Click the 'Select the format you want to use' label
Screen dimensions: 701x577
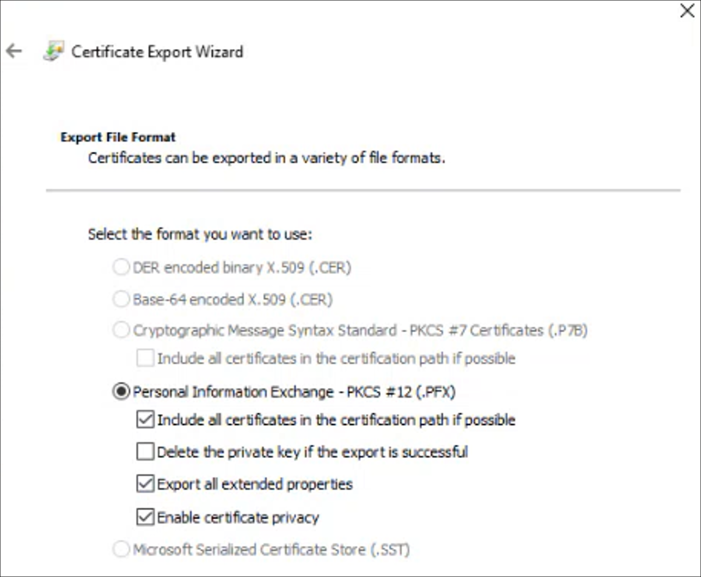click(x=200, y=234)
